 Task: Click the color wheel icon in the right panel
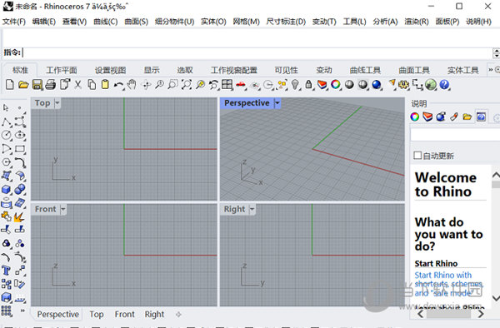[415, 117]
